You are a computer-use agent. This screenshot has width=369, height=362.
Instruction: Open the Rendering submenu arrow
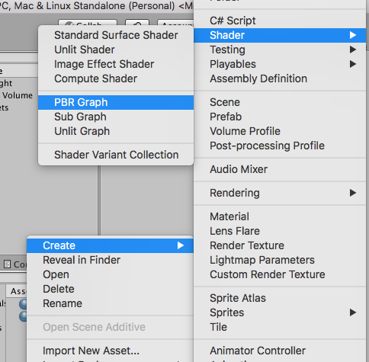click(x=352, y=193)
